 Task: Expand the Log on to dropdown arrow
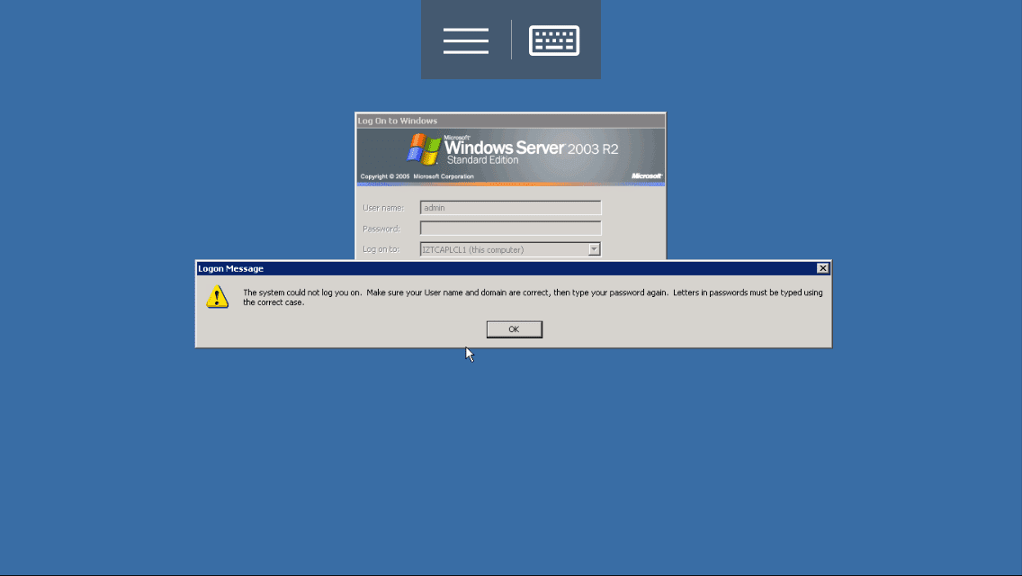[594, 249]
